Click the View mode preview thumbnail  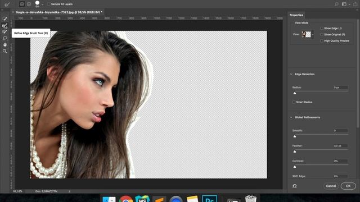click(306, 35)
